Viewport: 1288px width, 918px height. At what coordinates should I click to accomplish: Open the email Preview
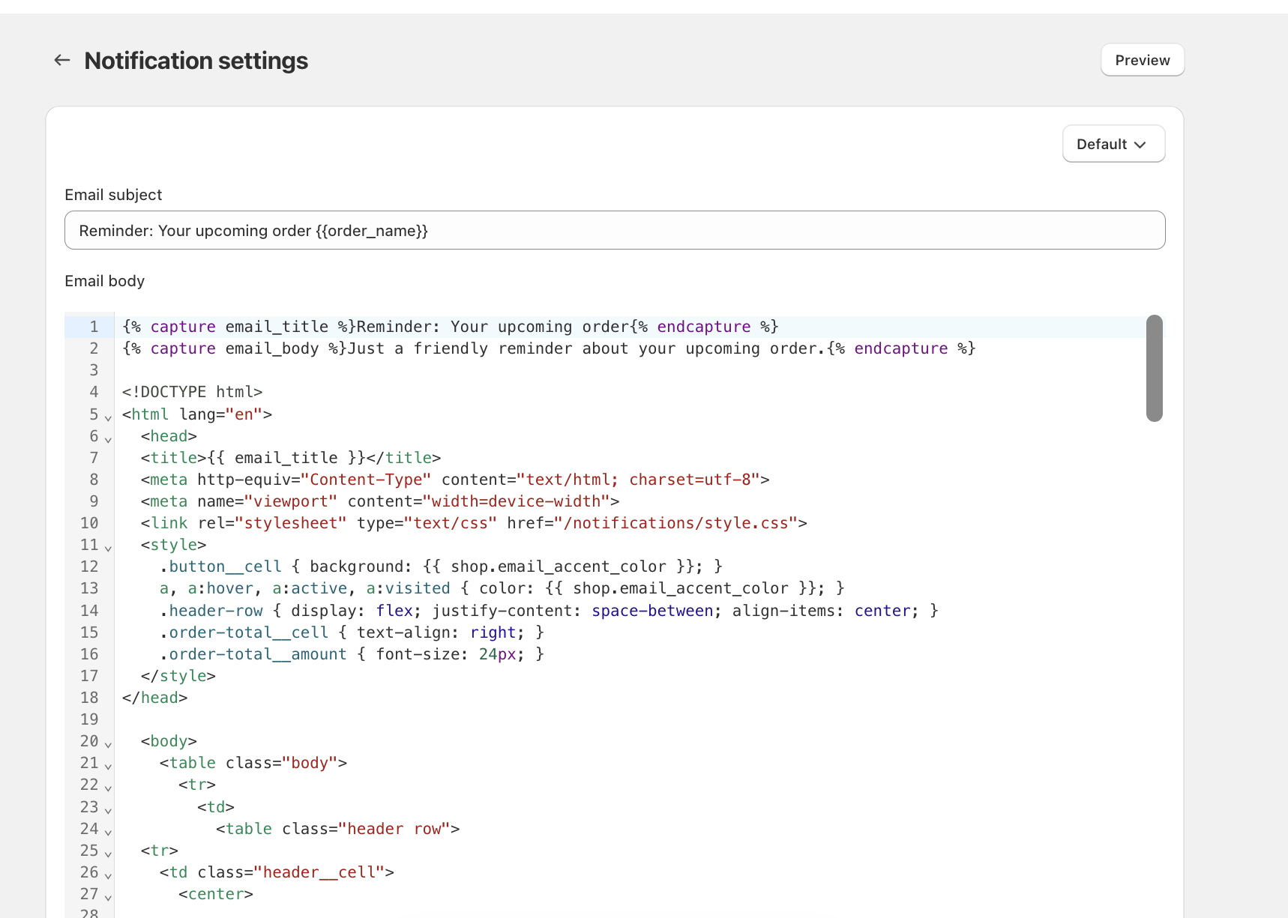click(1142, 60)
